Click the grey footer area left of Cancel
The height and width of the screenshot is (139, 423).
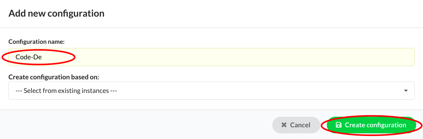(135, 125)
